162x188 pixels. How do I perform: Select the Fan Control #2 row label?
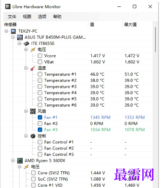pyautogui.click(x=59, y=148)
